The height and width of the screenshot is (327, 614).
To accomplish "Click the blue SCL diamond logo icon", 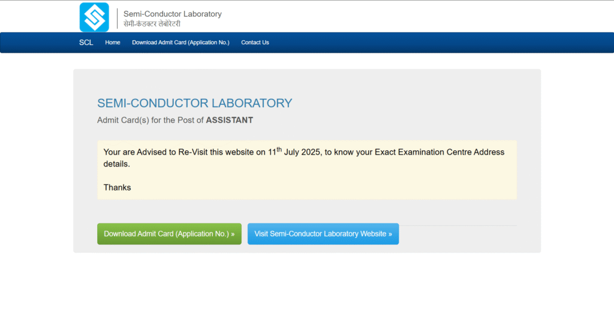I will pos(94,17).
